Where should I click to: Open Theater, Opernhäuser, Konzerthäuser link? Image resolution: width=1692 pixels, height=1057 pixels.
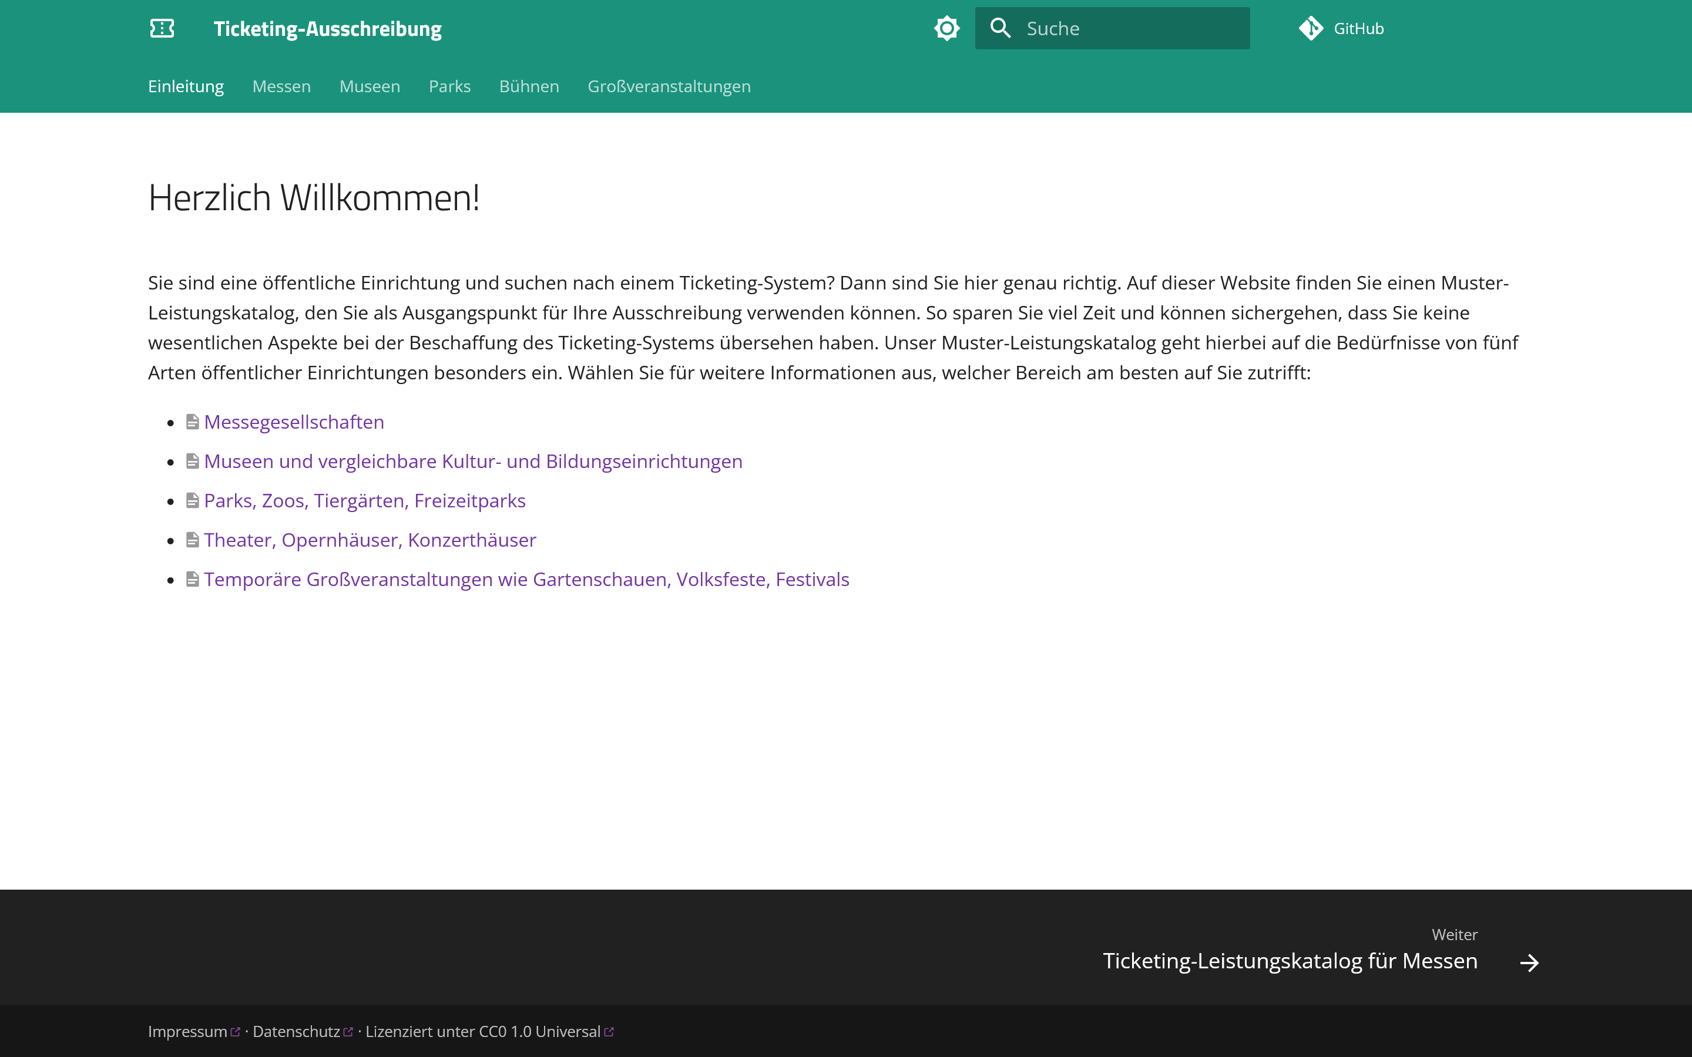(371, 540)
